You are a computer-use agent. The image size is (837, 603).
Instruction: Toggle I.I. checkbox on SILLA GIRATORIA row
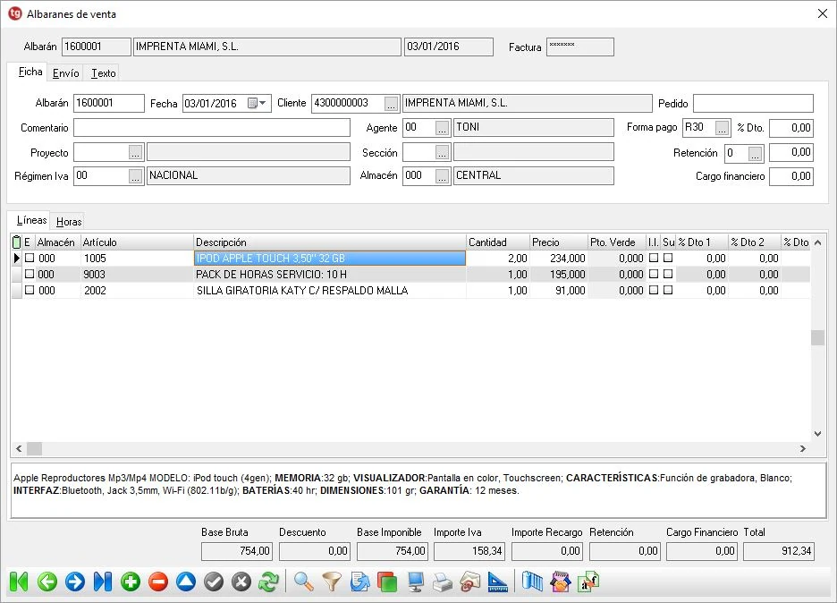pos(654,290)
